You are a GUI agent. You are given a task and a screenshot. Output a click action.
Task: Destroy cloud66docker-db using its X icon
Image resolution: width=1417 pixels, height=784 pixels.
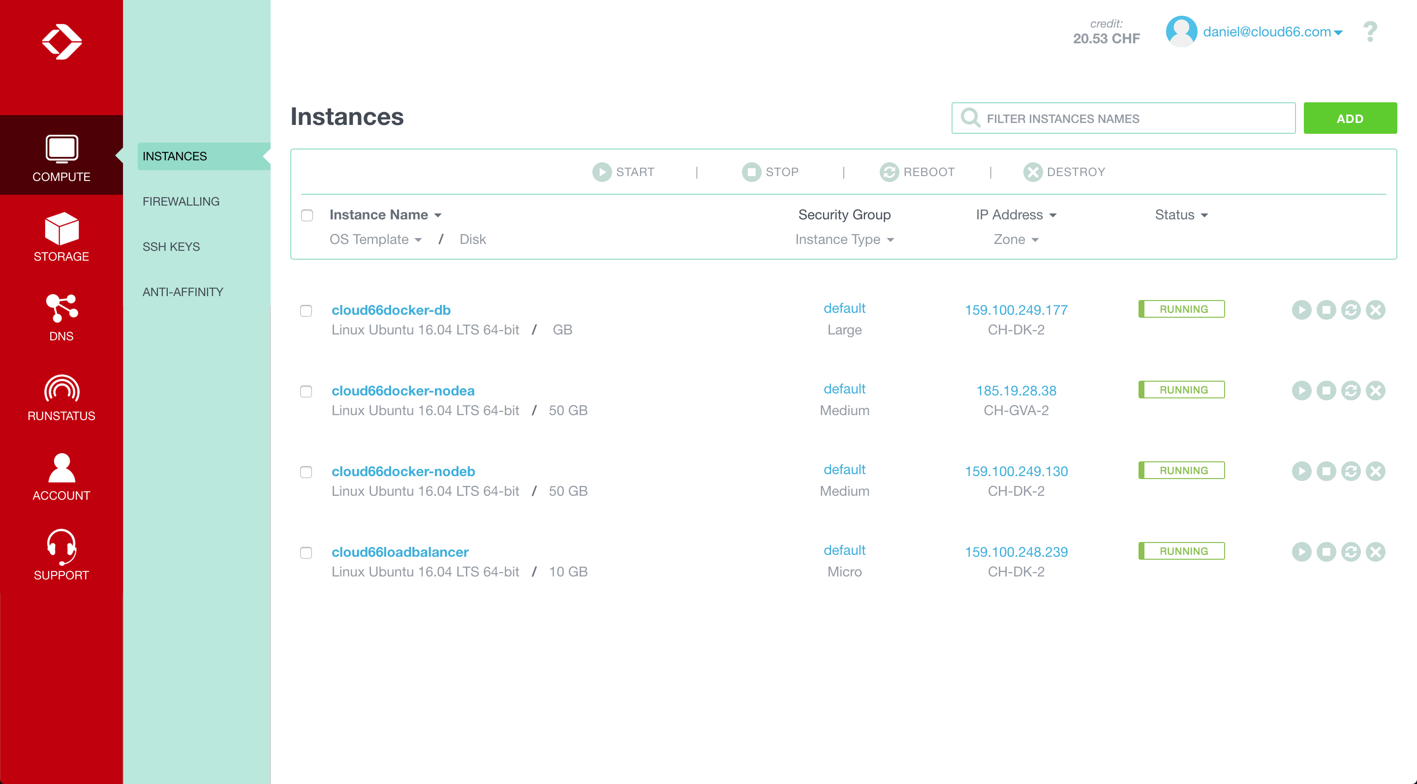pos(1376,310)
